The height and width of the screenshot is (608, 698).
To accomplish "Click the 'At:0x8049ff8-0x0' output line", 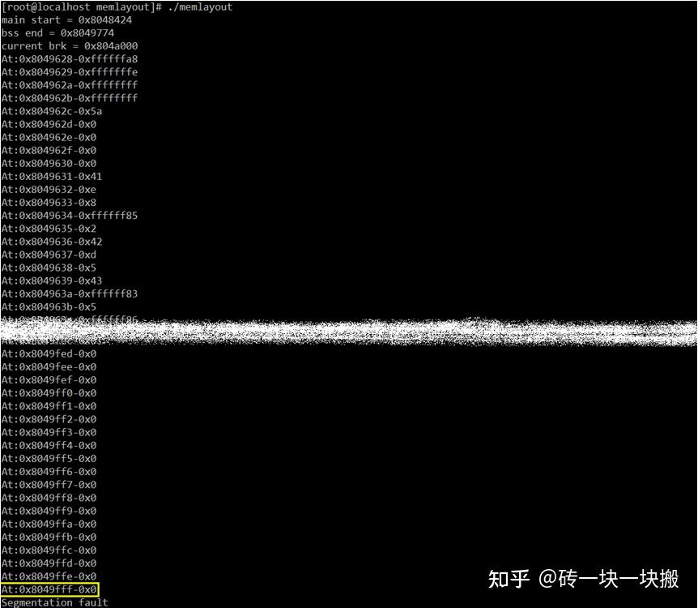I will [49, 498].
